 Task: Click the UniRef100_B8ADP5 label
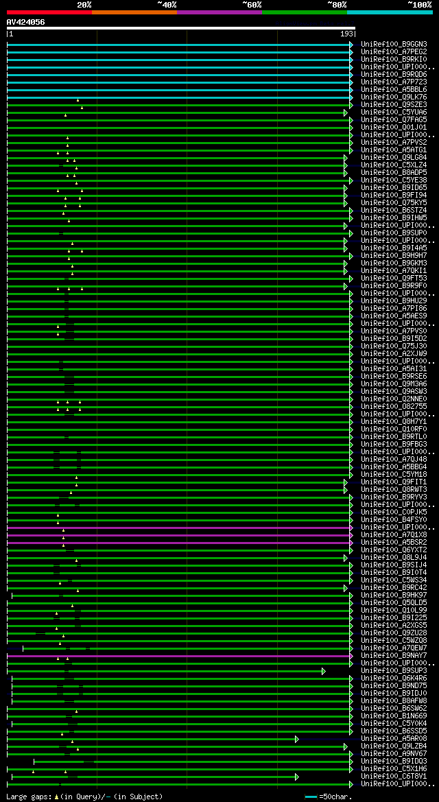tap(394, 173)
